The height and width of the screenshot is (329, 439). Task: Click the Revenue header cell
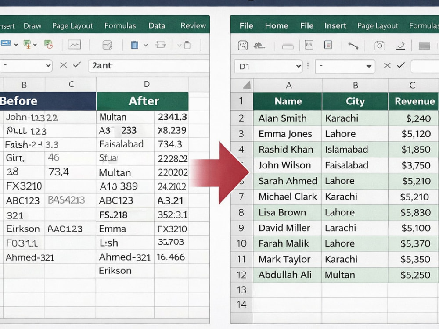414,101
